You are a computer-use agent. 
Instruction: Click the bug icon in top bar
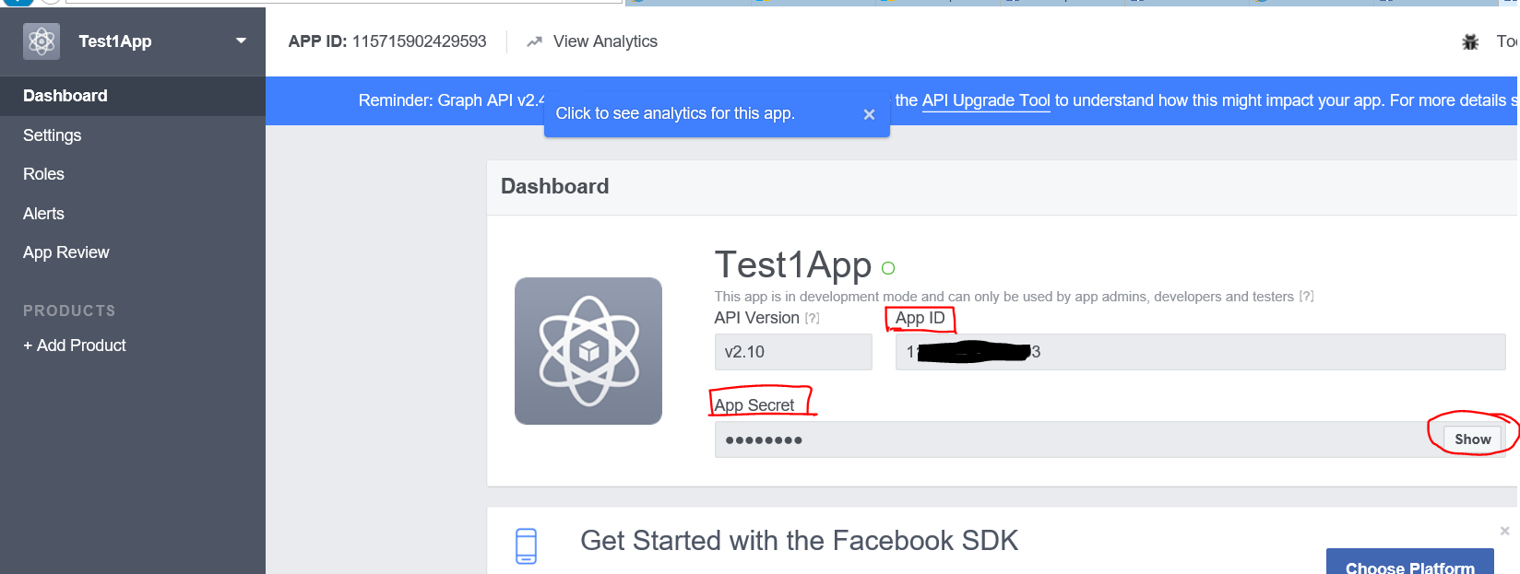(1470, 41)
